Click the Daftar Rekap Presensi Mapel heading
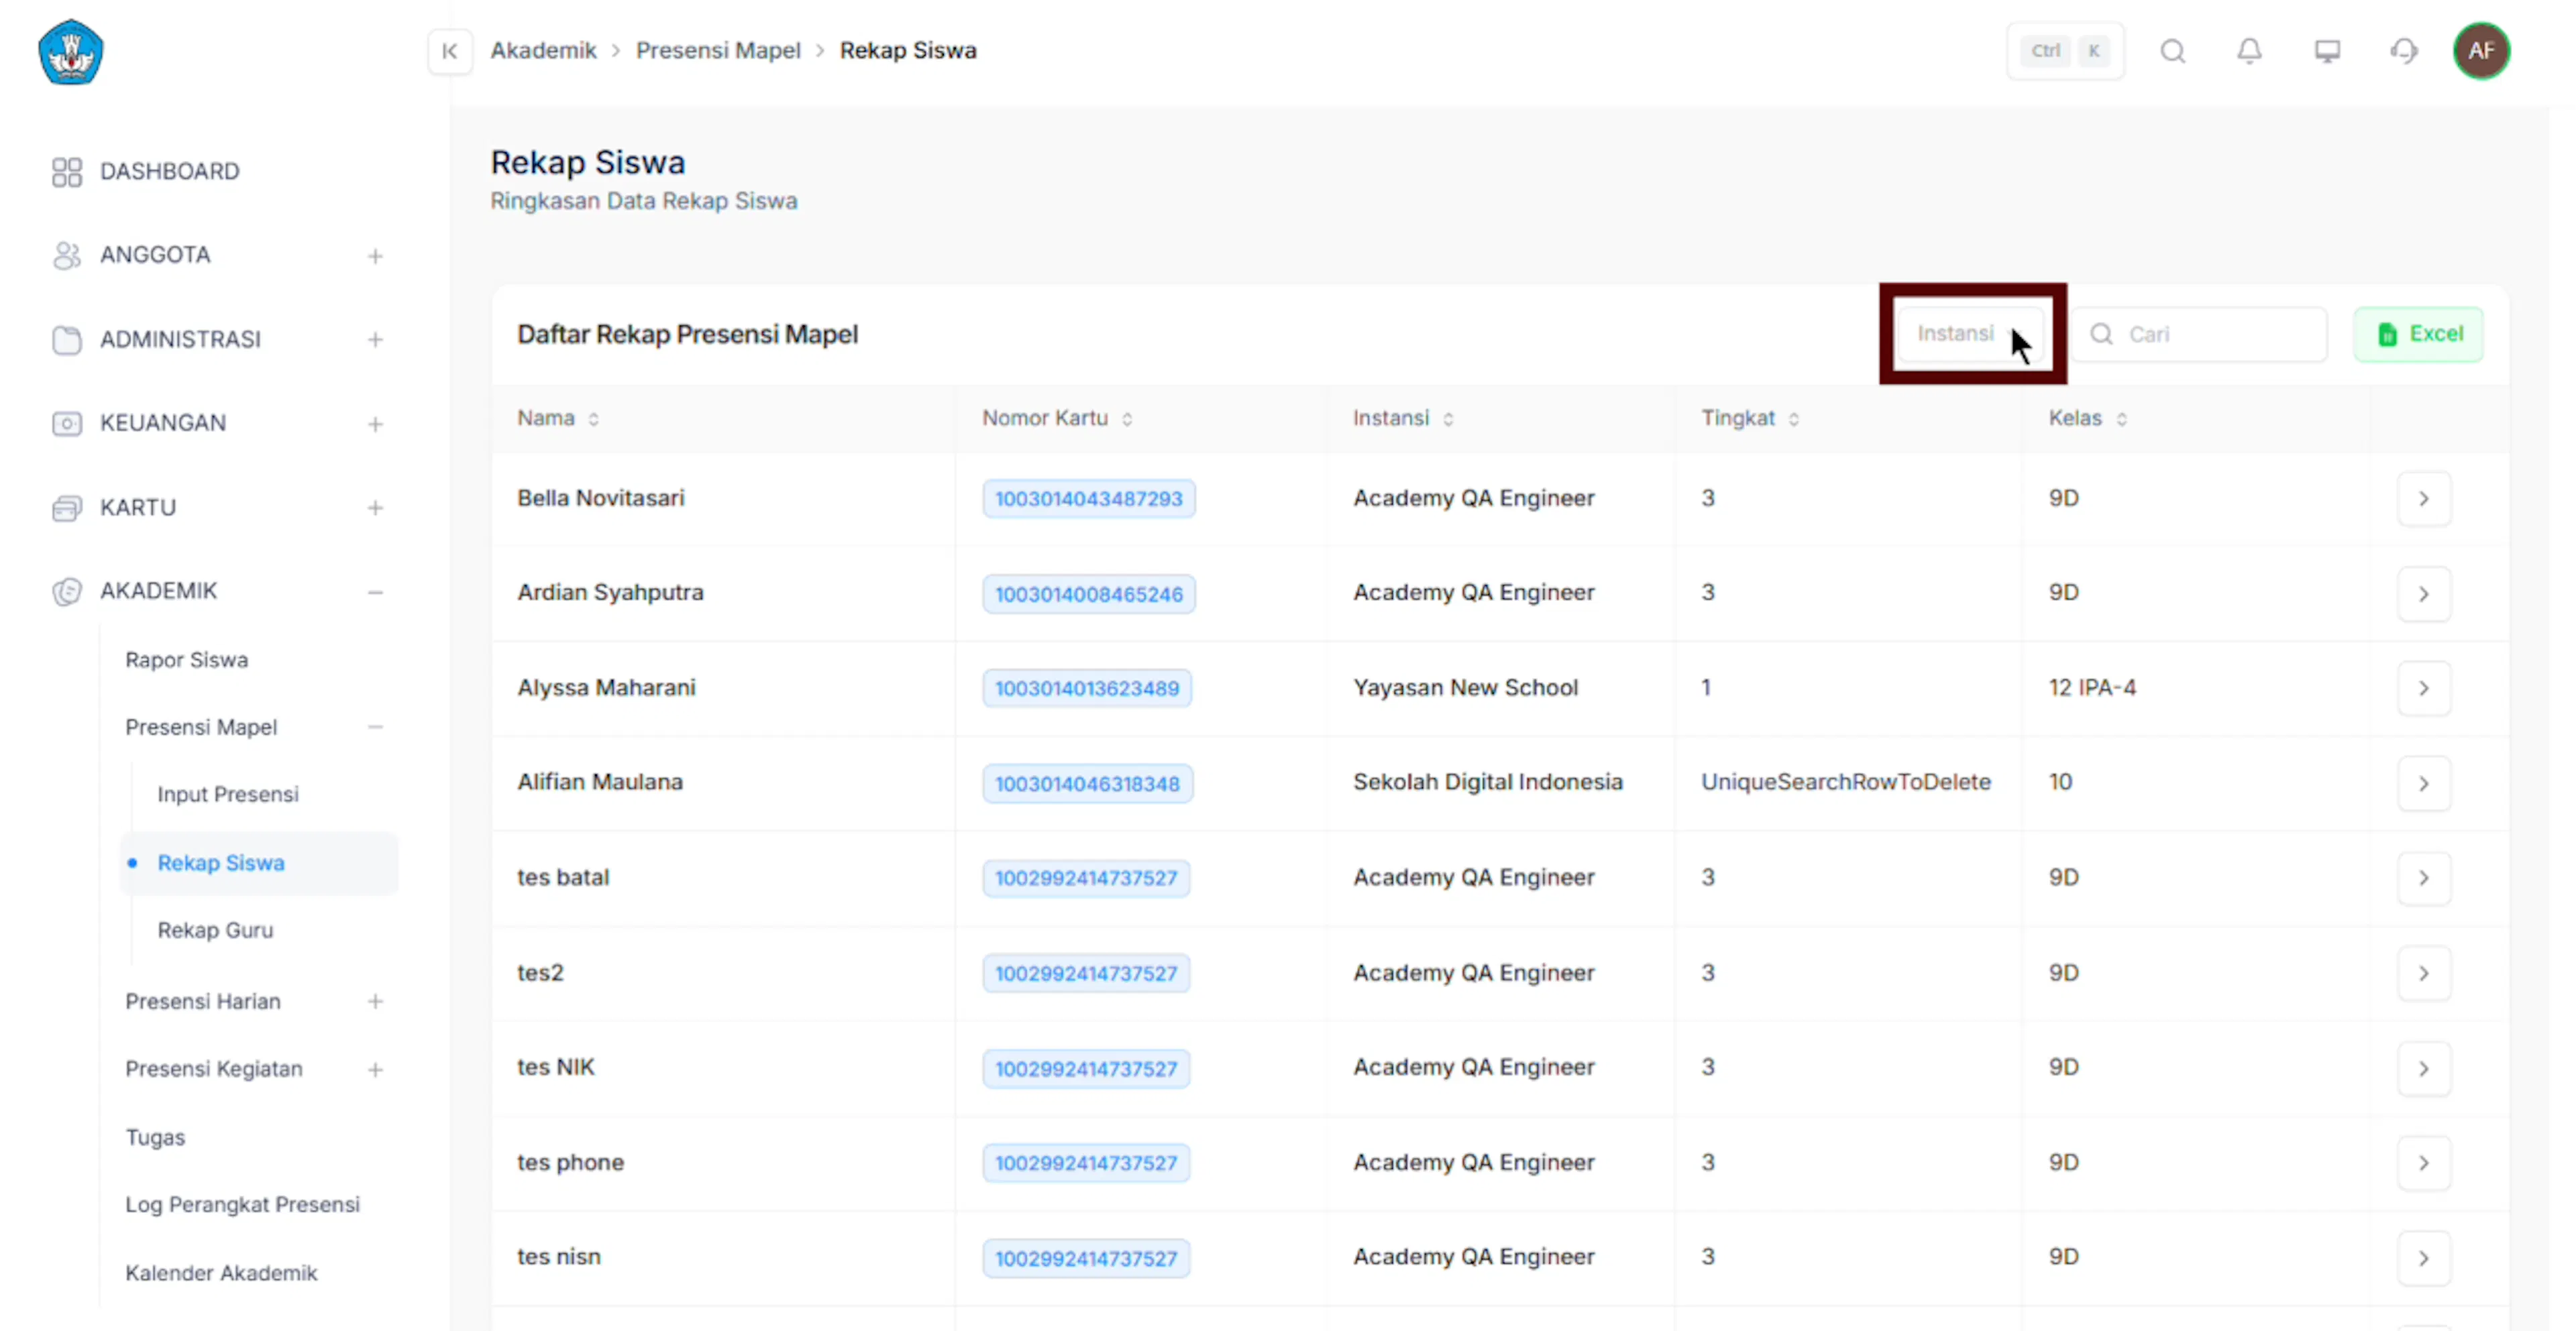Screen dimensions: 2576x1331 tap(687, 334)
